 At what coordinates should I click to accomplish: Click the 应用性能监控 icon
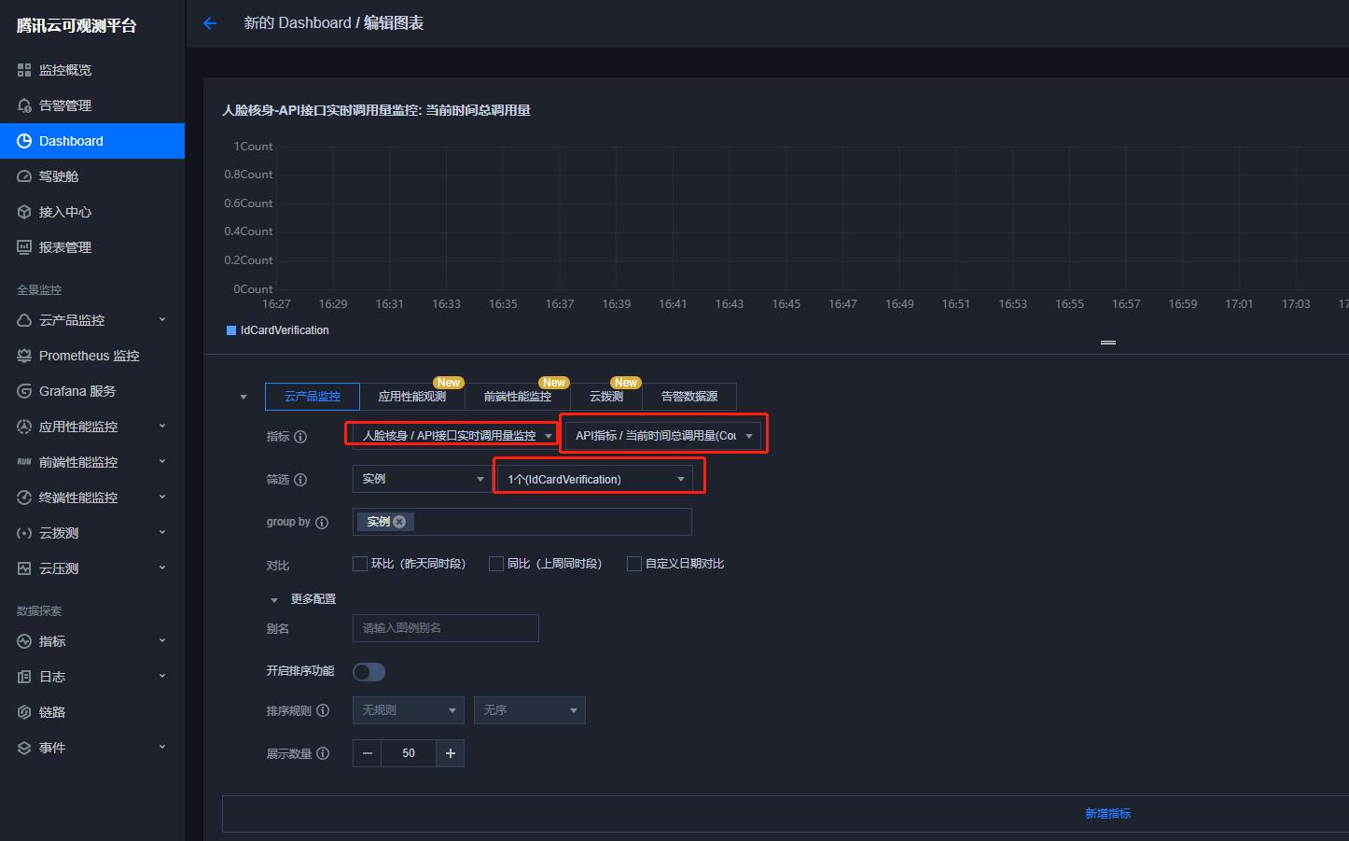(24, 427)
